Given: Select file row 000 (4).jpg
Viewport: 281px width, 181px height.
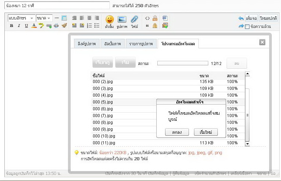Looking at the screenshot, I should [168, 95].
